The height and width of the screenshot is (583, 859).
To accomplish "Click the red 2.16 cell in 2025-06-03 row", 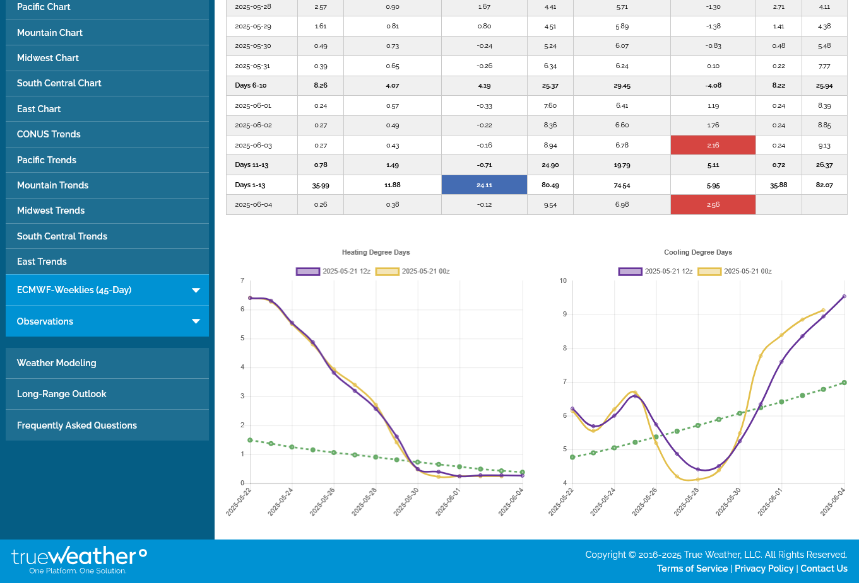I will 713,145.
